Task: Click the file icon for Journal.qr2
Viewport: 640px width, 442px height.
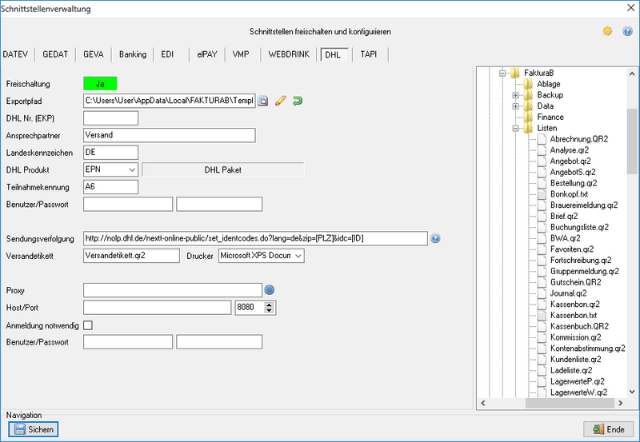Action: click(x=542, y=293)
